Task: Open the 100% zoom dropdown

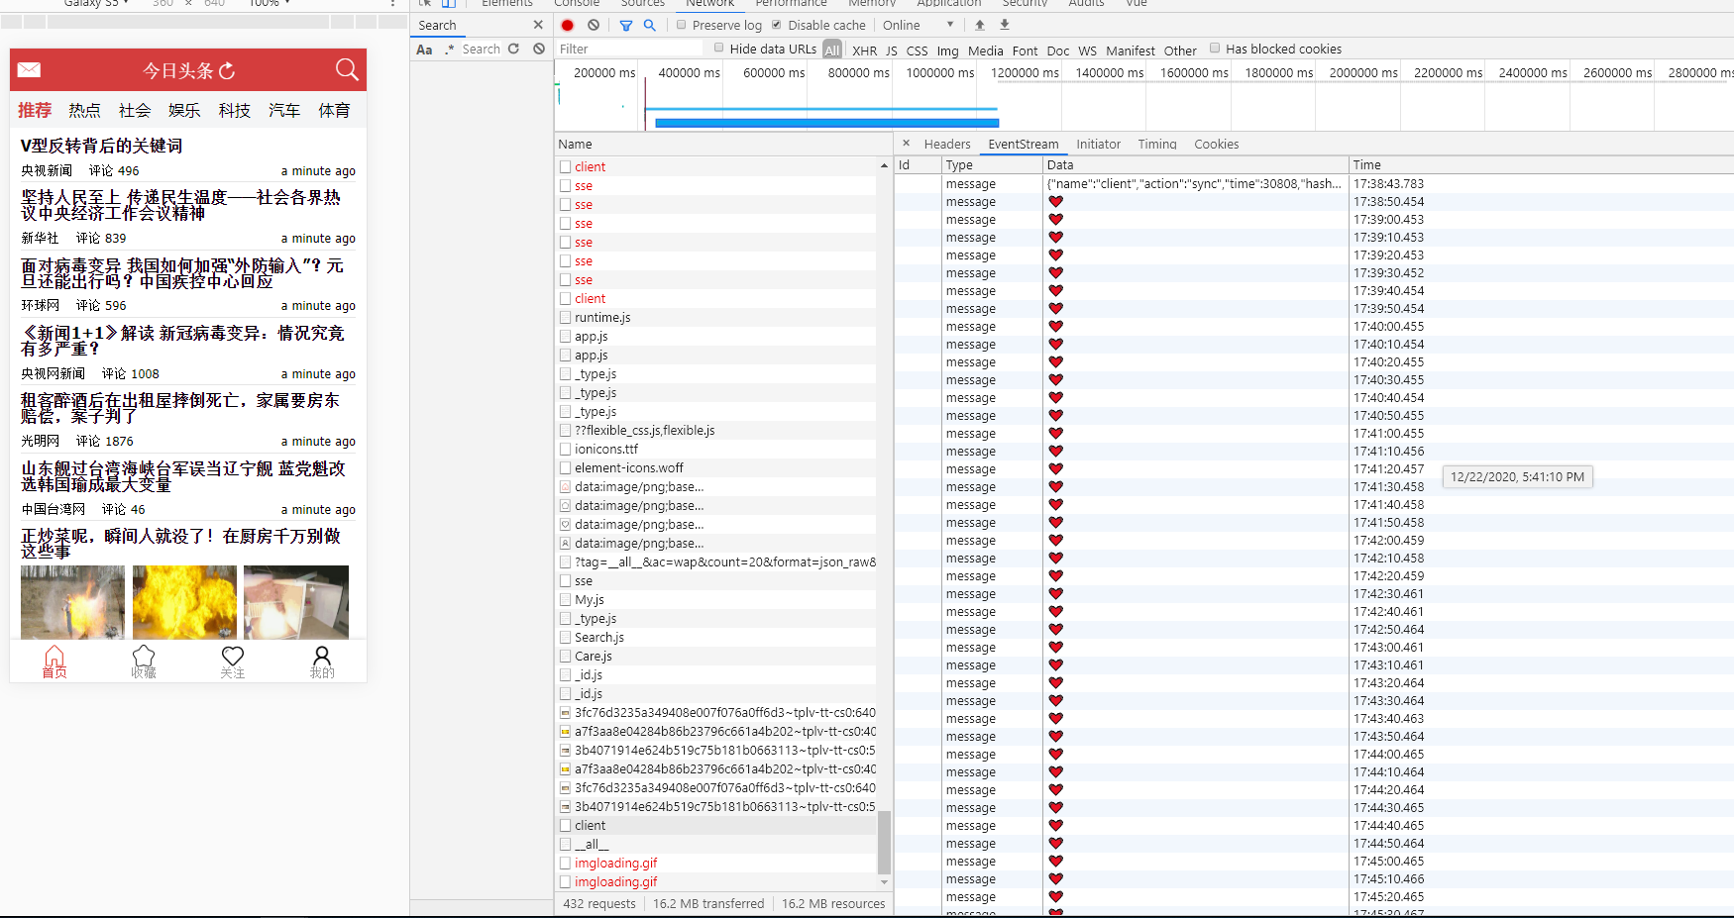Action: (x=270, y=3)
